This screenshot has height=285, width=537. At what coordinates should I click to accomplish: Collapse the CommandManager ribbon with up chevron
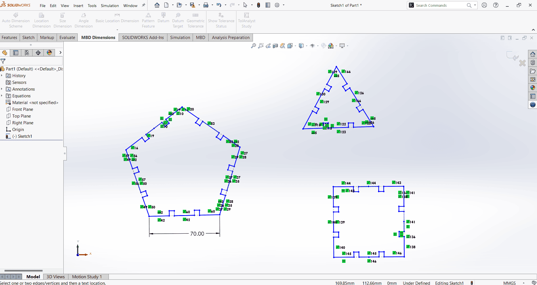point(533,30)
